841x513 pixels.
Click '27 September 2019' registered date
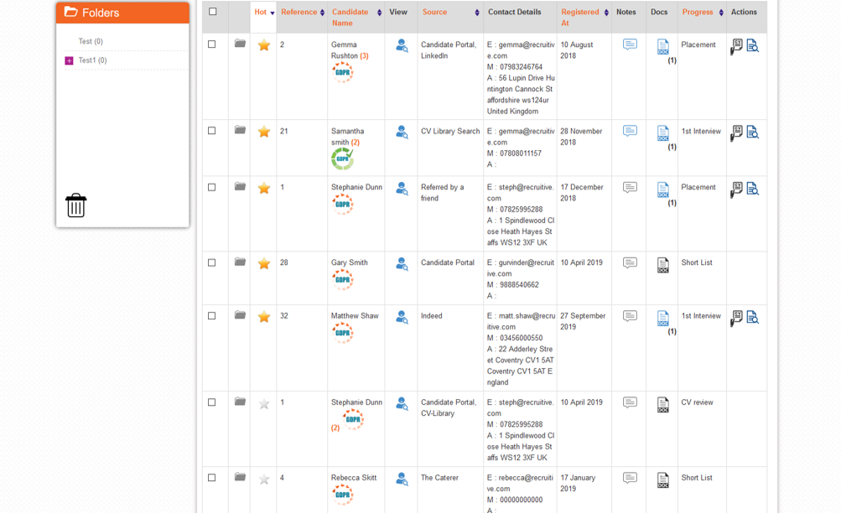(583, 321)
